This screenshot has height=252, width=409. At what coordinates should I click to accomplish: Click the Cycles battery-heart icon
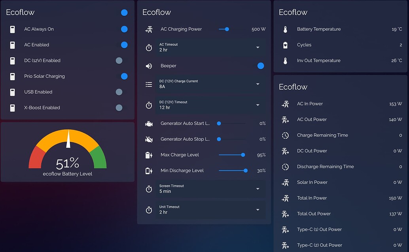285,45
